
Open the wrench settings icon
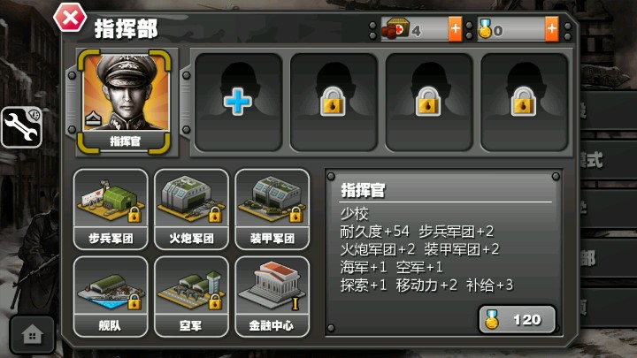pos(21,127)
